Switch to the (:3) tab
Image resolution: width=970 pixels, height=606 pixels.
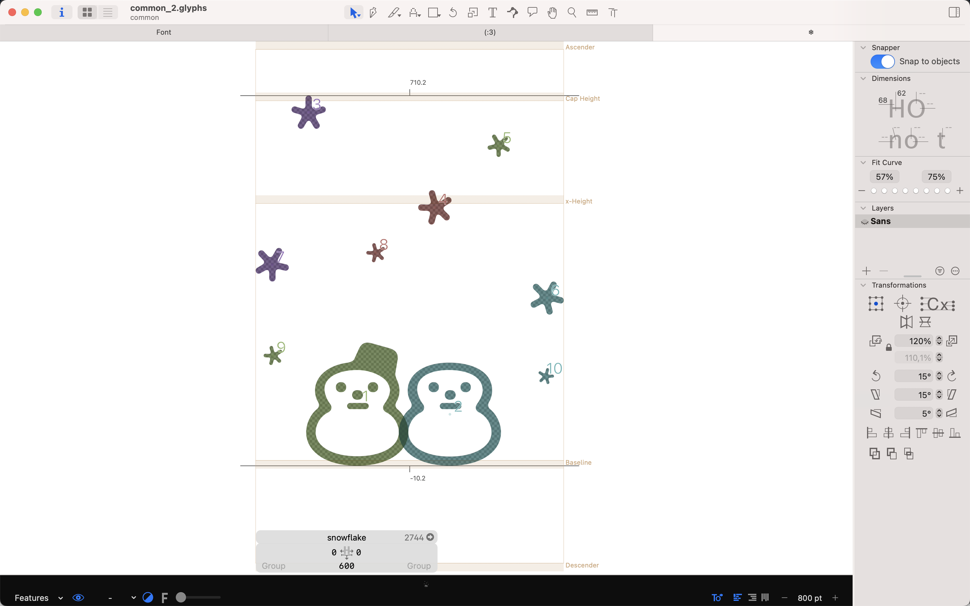pos(490,32)
